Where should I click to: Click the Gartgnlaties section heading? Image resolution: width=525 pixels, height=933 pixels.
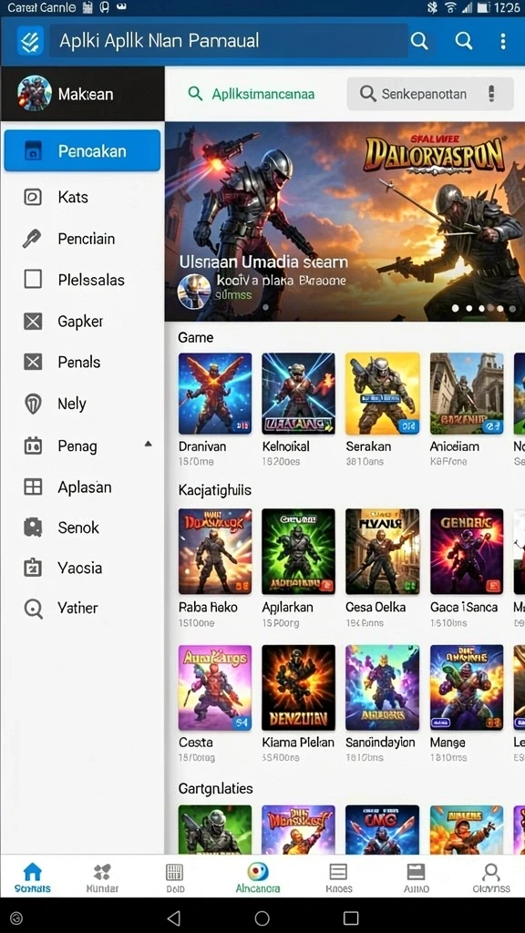tap(215, 788)
